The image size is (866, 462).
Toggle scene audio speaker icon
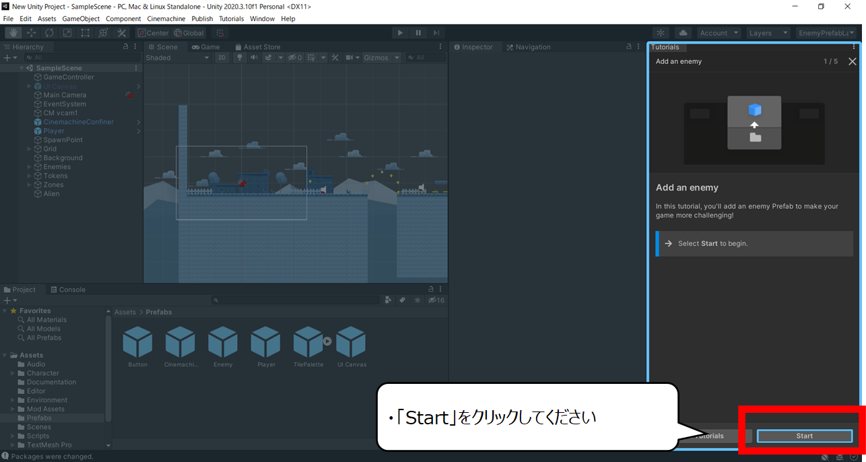pyautogui.click(x=254, y=58)
